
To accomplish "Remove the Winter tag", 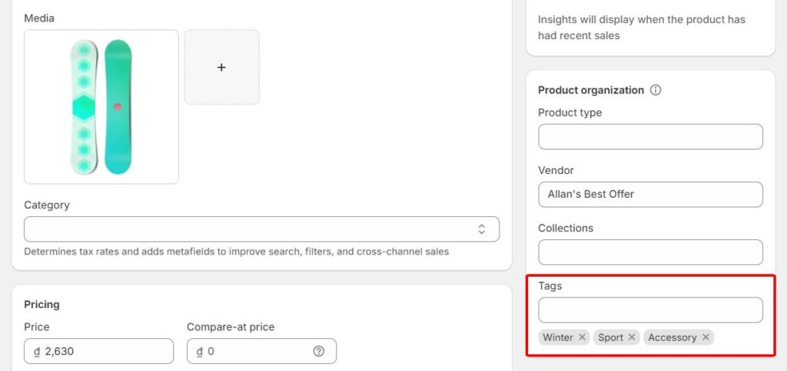I will pyautogui.click(x=583, y=337).
